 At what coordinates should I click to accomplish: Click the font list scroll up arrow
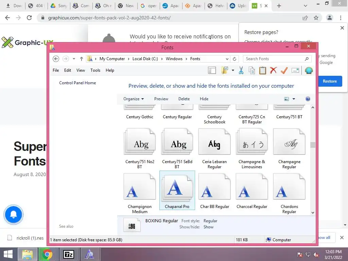tap(313, 108)
